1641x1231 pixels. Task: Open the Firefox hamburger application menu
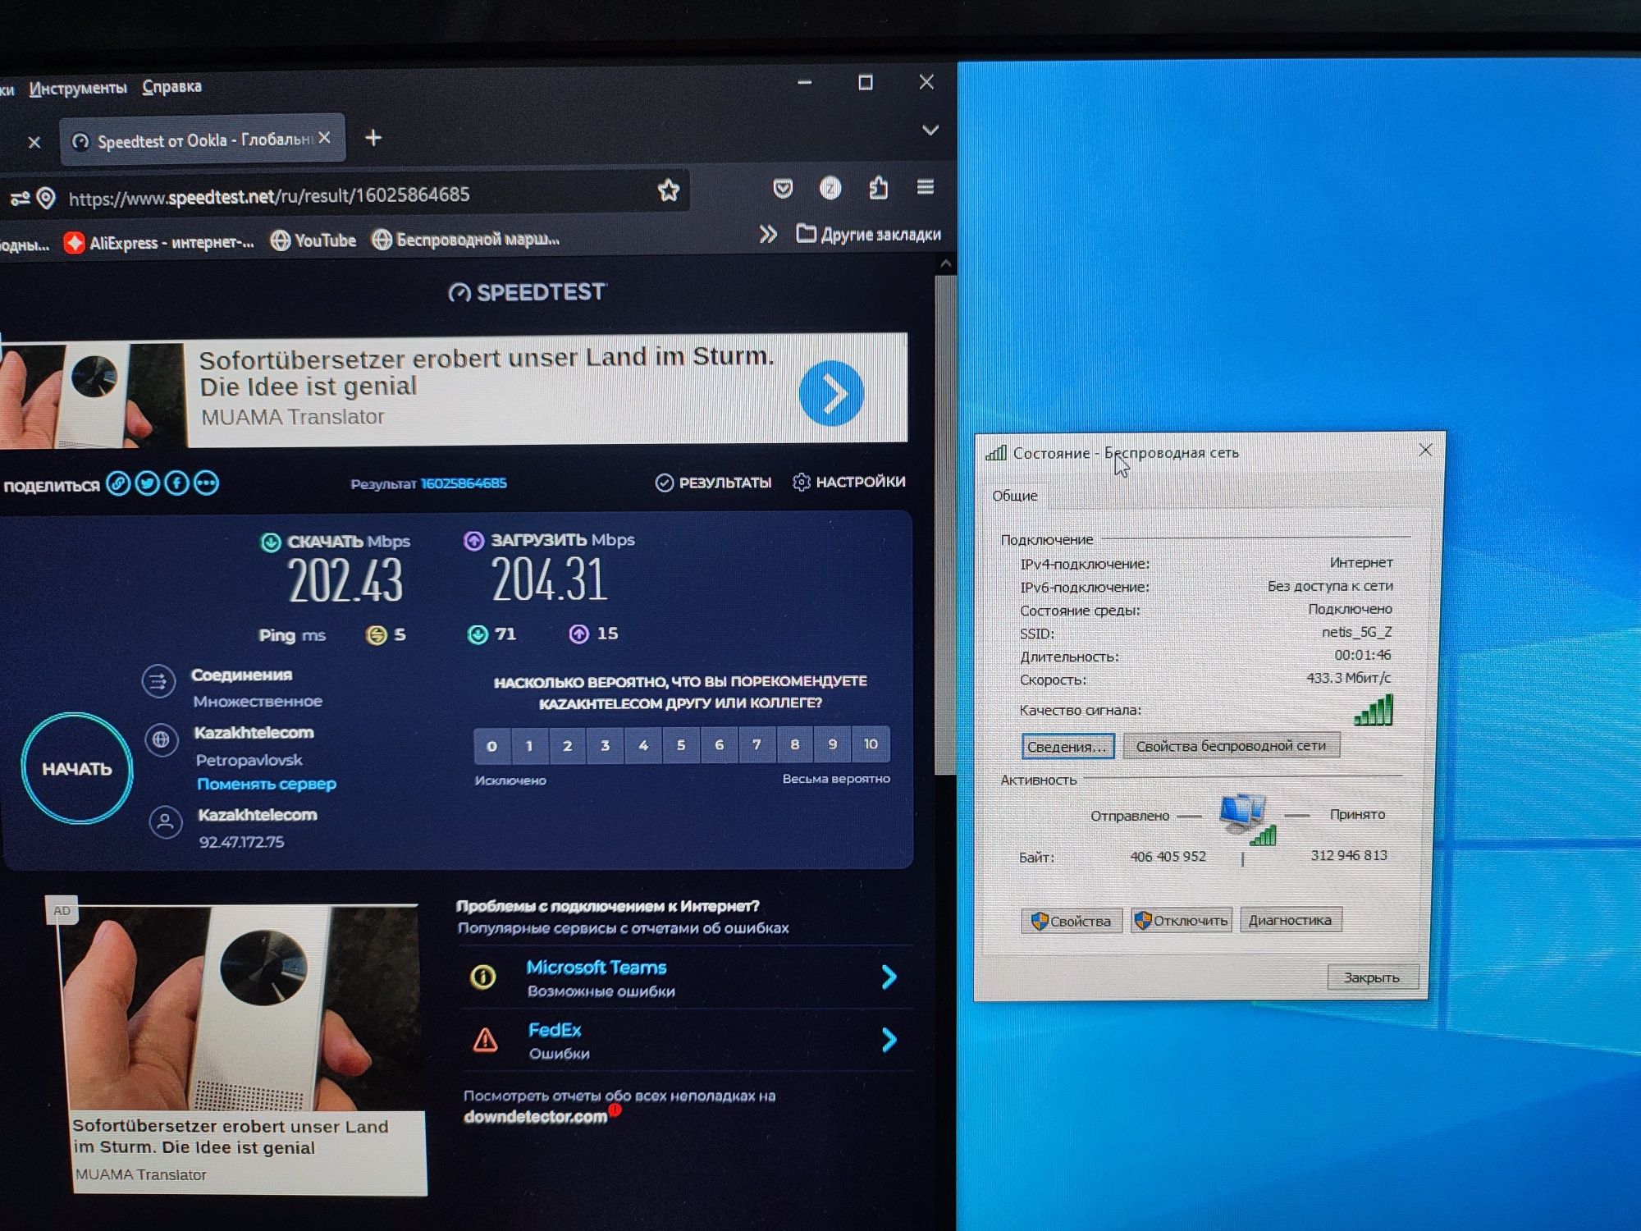pyautogui.click(x=926, y=187)
